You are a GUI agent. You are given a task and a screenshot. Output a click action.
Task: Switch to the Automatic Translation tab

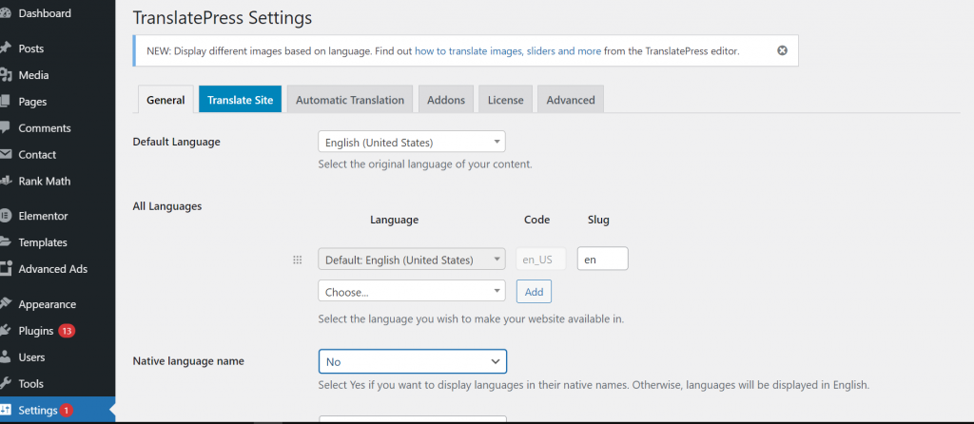tap(350, 99)
